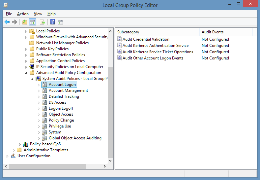Click the tree horizontal scroll right arrow

pyautogui.click(x=105, y=166)
